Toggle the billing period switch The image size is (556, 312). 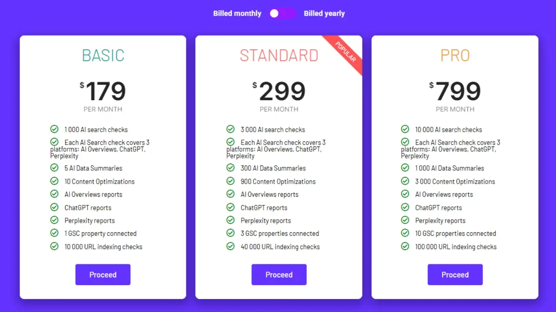(282, 13)
